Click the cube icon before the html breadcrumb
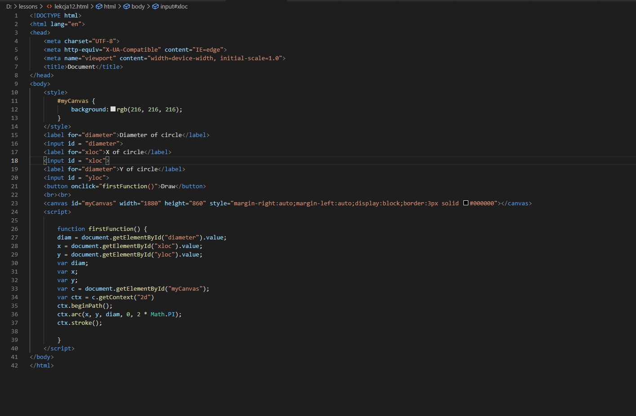The image size is (636, 416). pyautogui.click(x=99, y=7)
